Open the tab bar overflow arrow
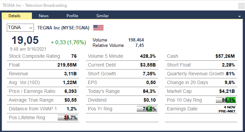Image resolution: width=245 pixels, height=132 pixels. [239, 16]
